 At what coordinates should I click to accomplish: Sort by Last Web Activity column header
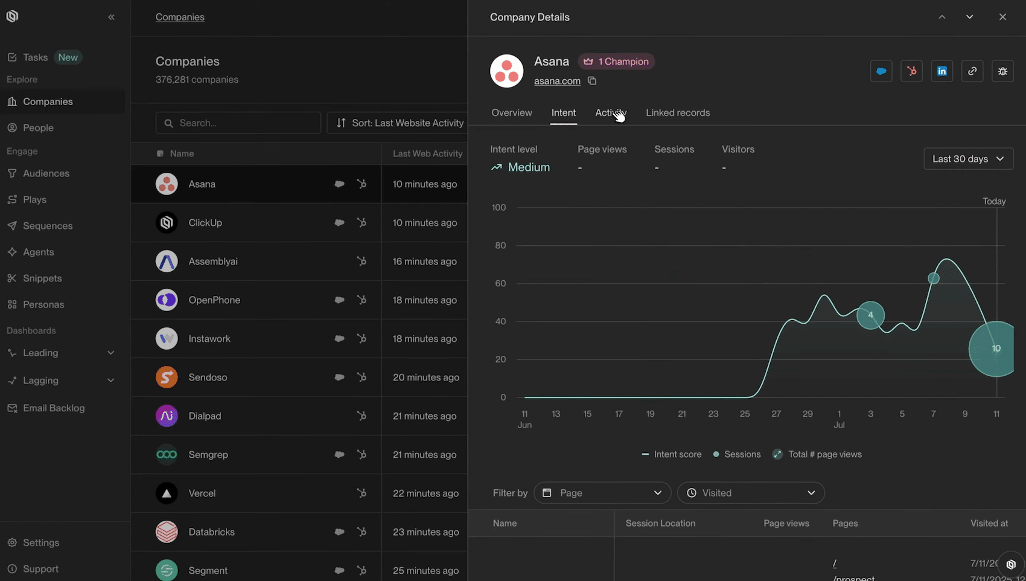point(427,154)
